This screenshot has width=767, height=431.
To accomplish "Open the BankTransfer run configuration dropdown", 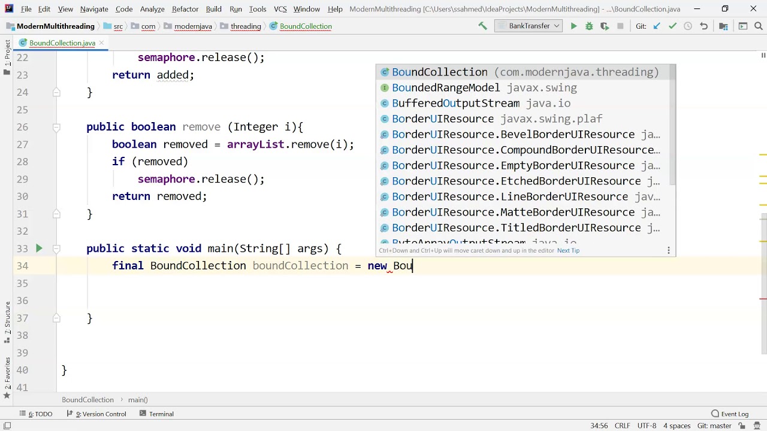I will (529, 26).
